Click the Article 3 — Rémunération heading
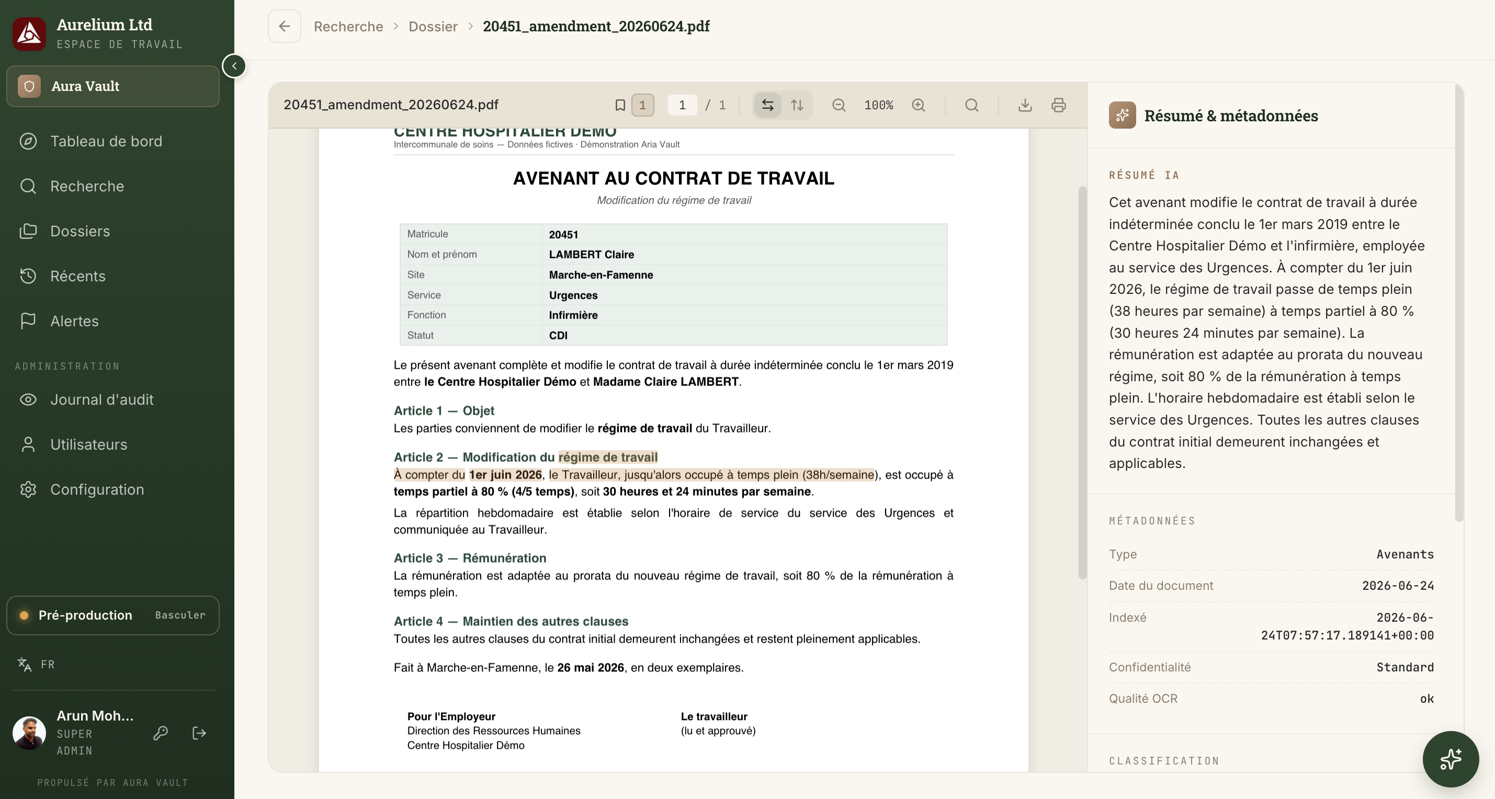This screenshot has width=1495, height=799. click(x=470, y=557)
